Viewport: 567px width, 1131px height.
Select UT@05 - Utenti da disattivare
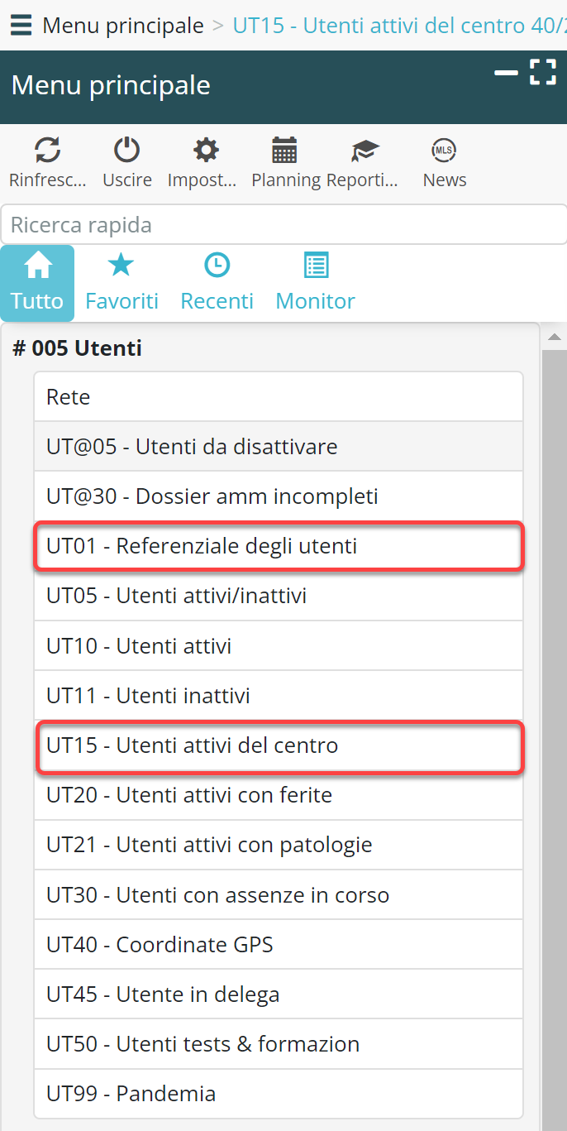(279, 447)
